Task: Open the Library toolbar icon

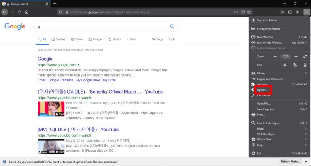Action: click(x=283, y=12)
